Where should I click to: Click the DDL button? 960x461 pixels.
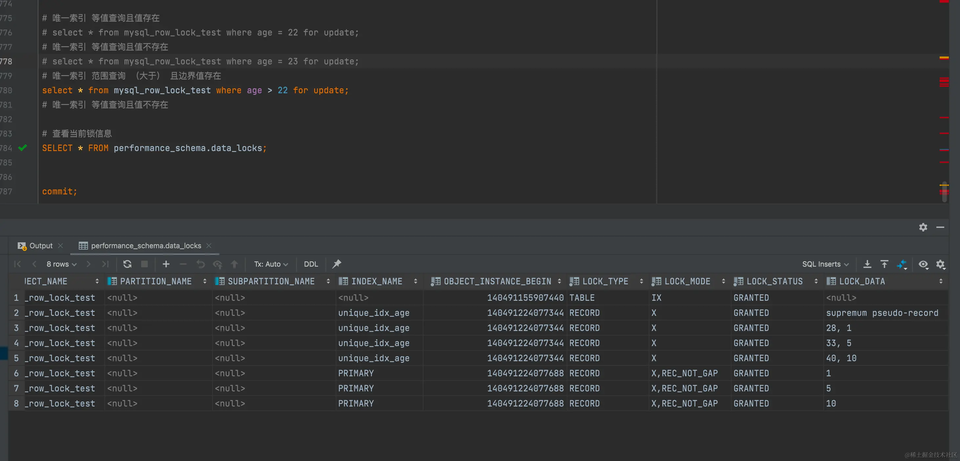point(311,264)
